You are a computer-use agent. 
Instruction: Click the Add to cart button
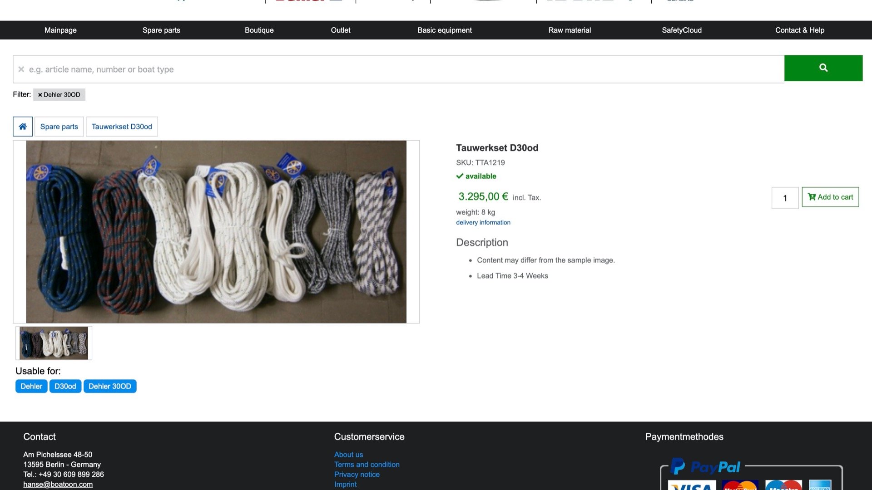coord(830,197)
